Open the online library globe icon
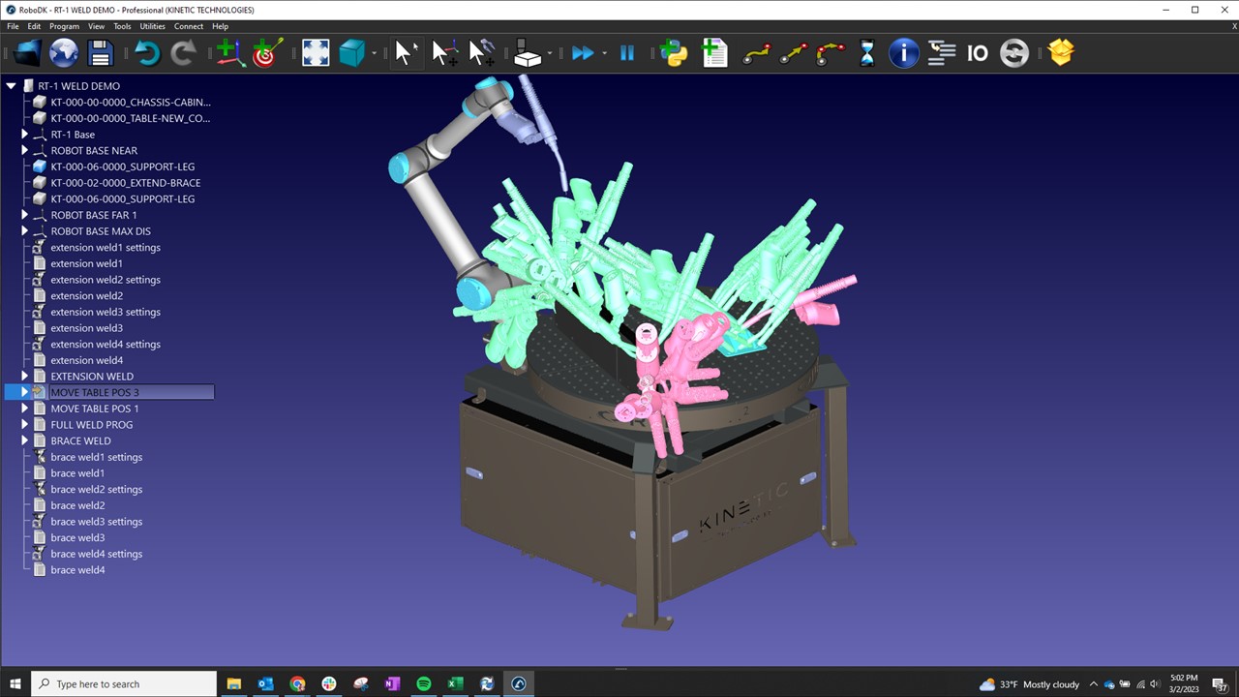Image resolution: width=1239 pixels, height=697 pixels. click(x=64, y=53)
